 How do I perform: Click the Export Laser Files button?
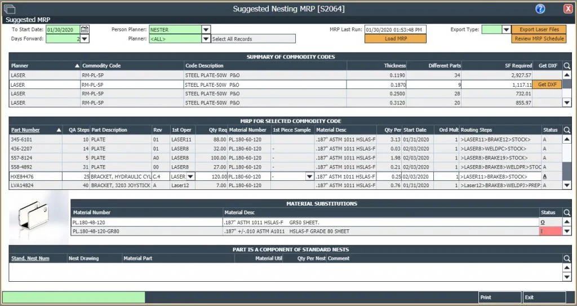point(539,29)
